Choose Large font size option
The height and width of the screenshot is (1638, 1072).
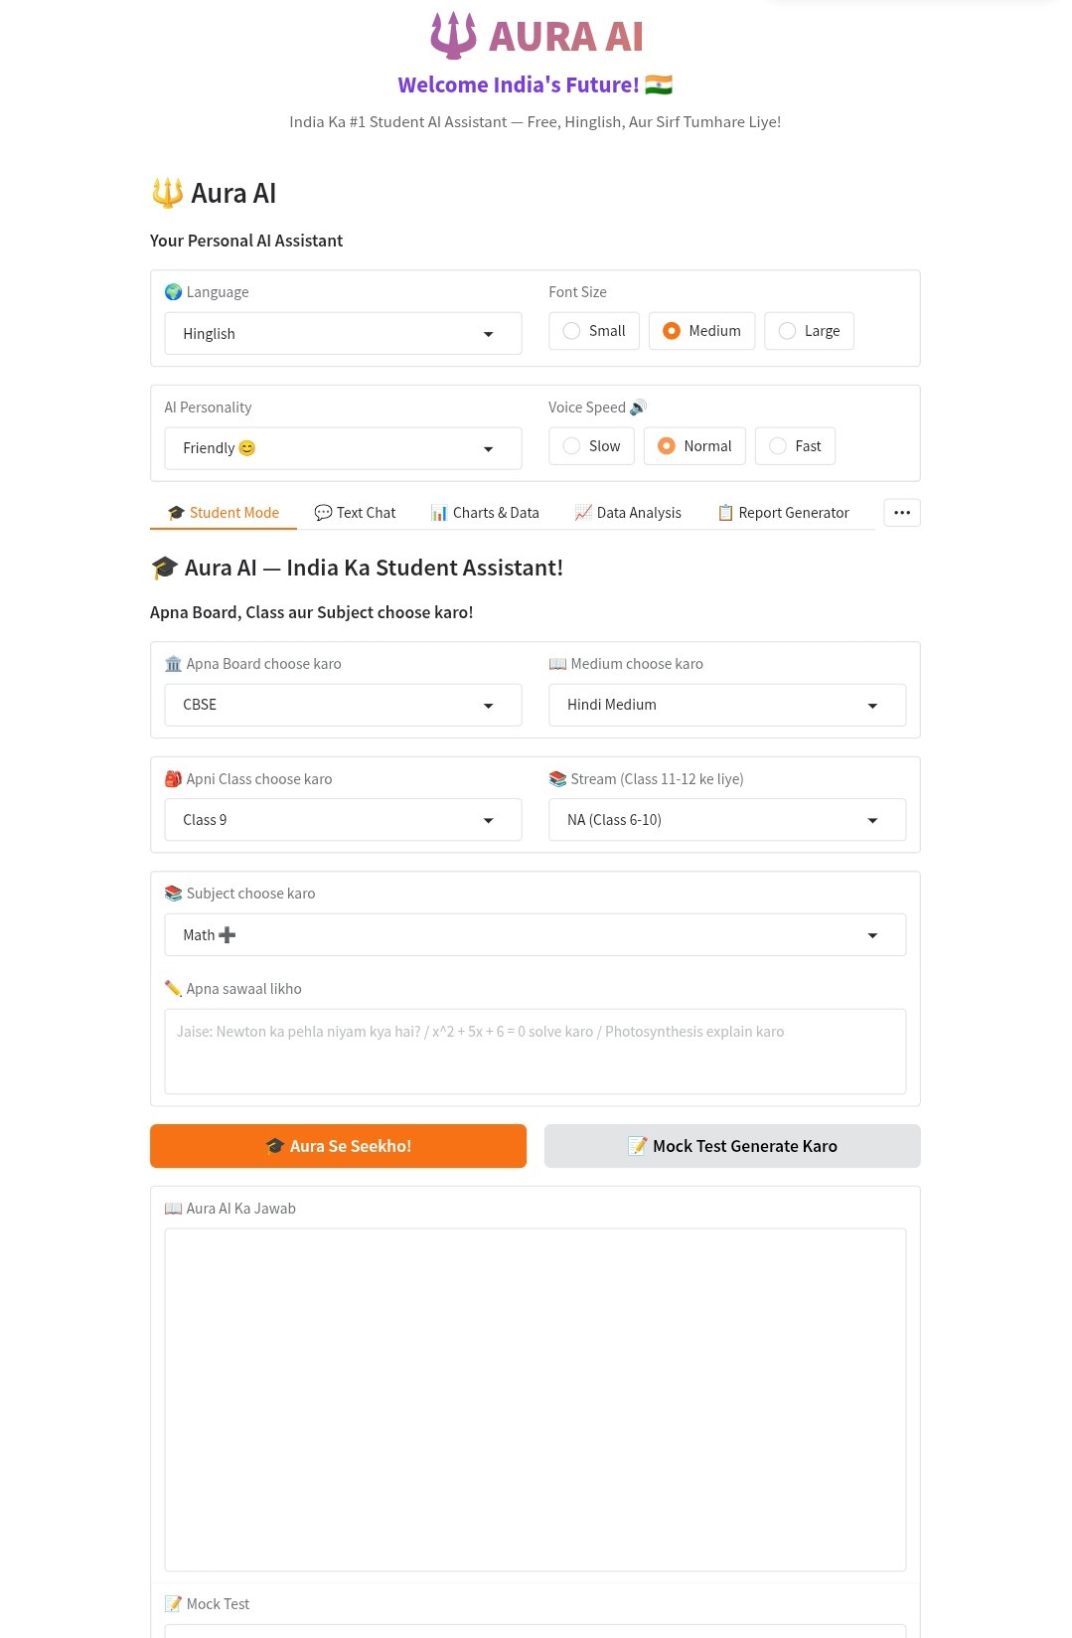pyautogui.click(x=788, y=331)
